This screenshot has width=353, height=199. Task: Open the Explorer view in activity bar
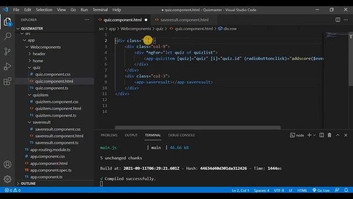[7, 22]
